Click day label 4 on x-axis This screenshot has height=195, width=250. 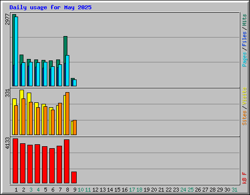(38, 190)
